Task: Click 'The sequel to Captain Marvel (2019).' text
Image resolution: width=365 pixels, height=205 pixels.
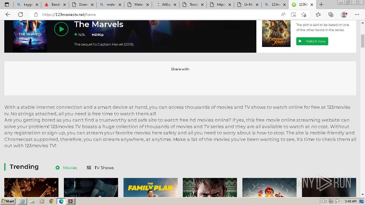Action: coord(104,44)
